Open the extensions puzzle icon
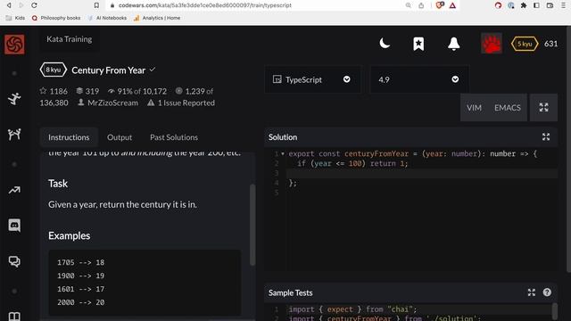This screenshot has height=321, width=571. (x=524, y=5)
